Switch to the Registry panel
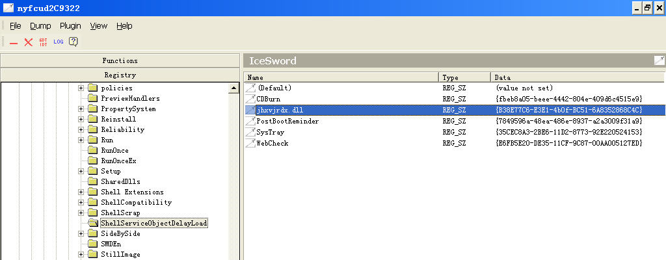Image resolution: width=666 pixels, height=260 pixels. click(x=120, y=75)
